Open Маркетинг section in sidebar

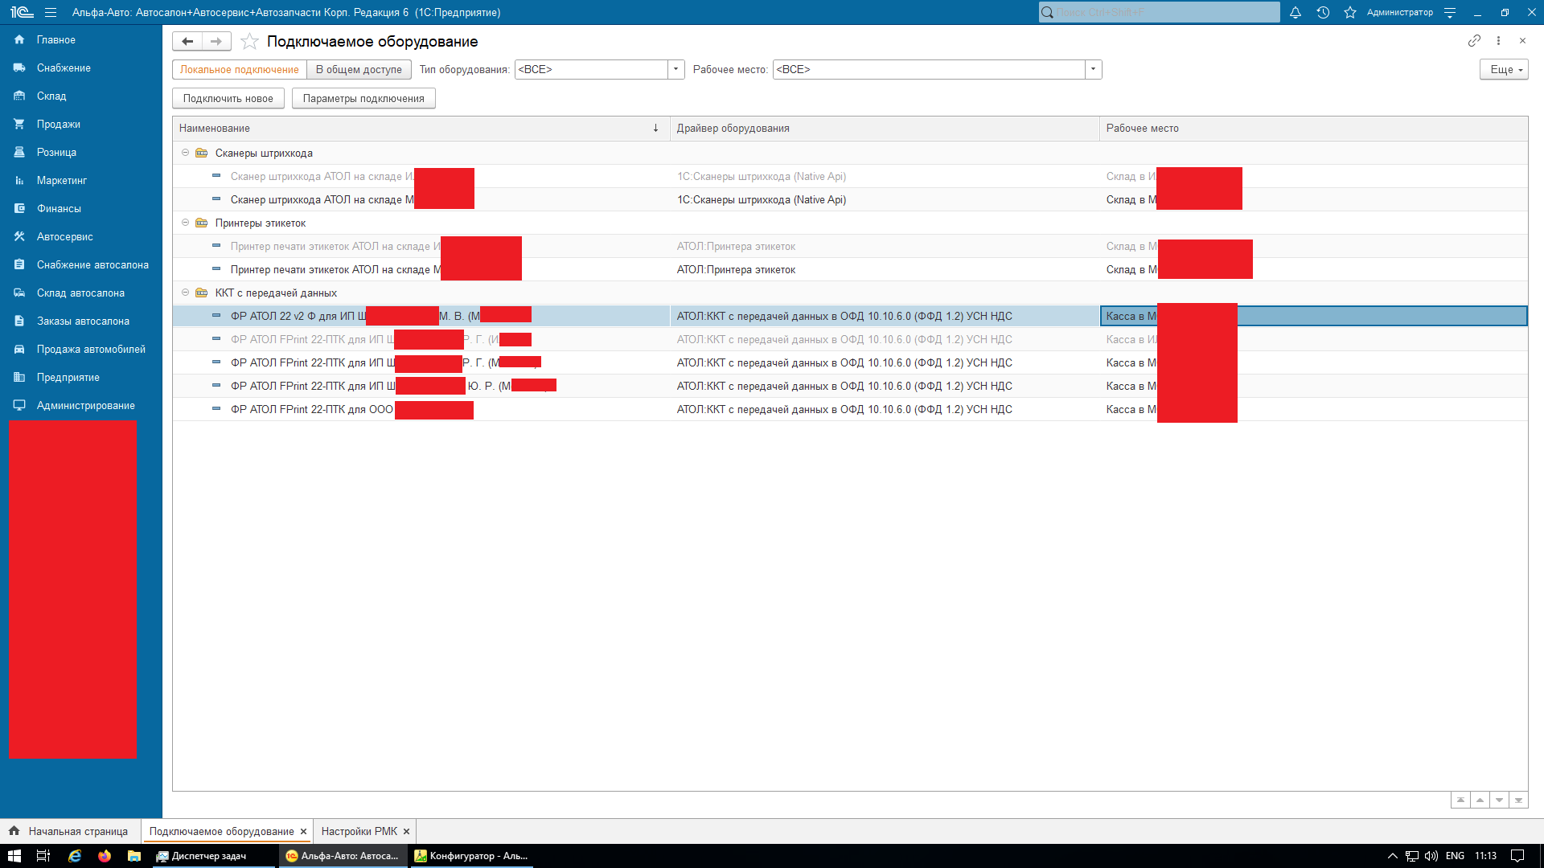point(61,180)
